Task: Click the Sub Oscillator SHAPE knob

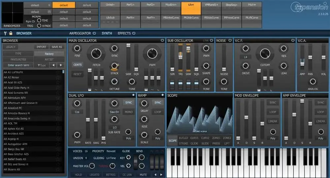Action: [206, 66]
